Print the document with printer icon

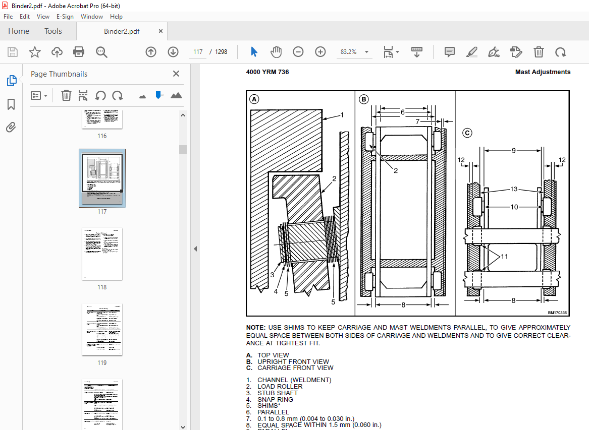(x=79, y=52)
